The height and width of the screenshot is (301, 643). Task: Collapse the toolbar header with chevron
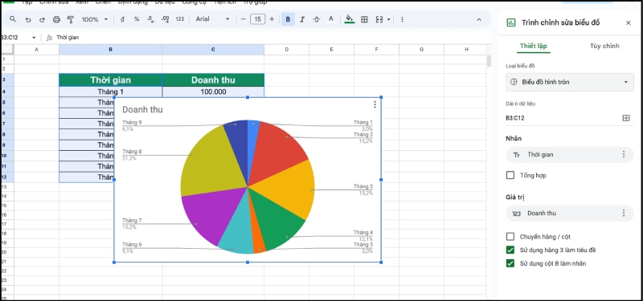(x=478, y=19)
